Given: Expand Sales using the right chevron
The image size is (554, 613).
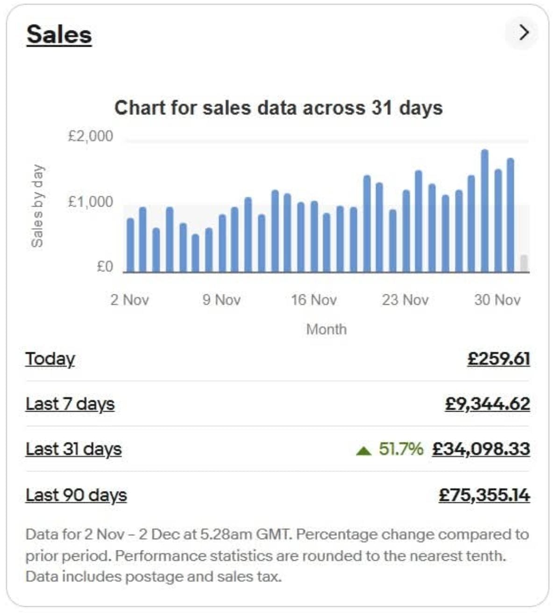Looking at the screenshot, I should click(523, 32).
